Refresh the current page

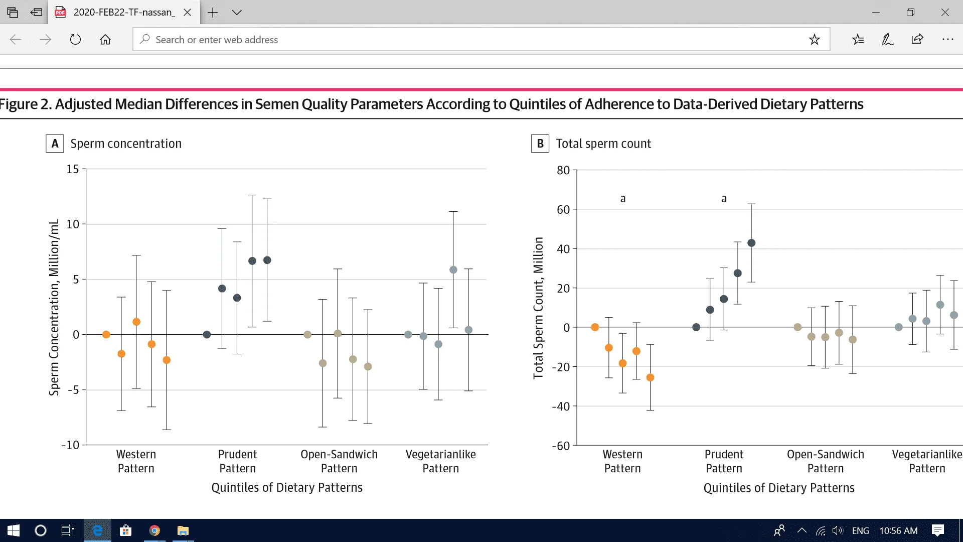click(x=75, y=39)
